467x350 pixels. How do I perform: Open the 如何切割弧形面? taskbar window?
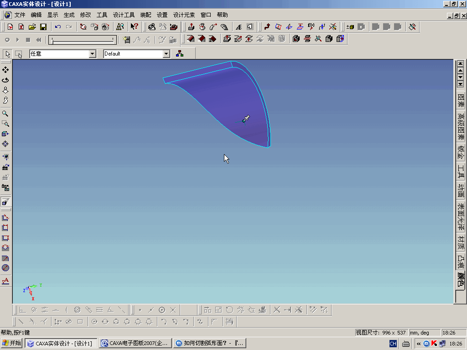click(x=210, y=343)
